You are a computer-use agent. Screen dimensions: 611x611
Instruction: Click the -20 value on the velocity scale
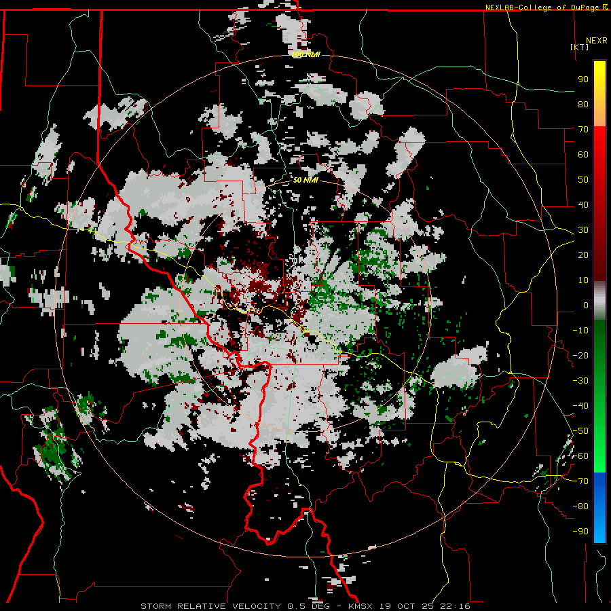[x=580, y=356]
